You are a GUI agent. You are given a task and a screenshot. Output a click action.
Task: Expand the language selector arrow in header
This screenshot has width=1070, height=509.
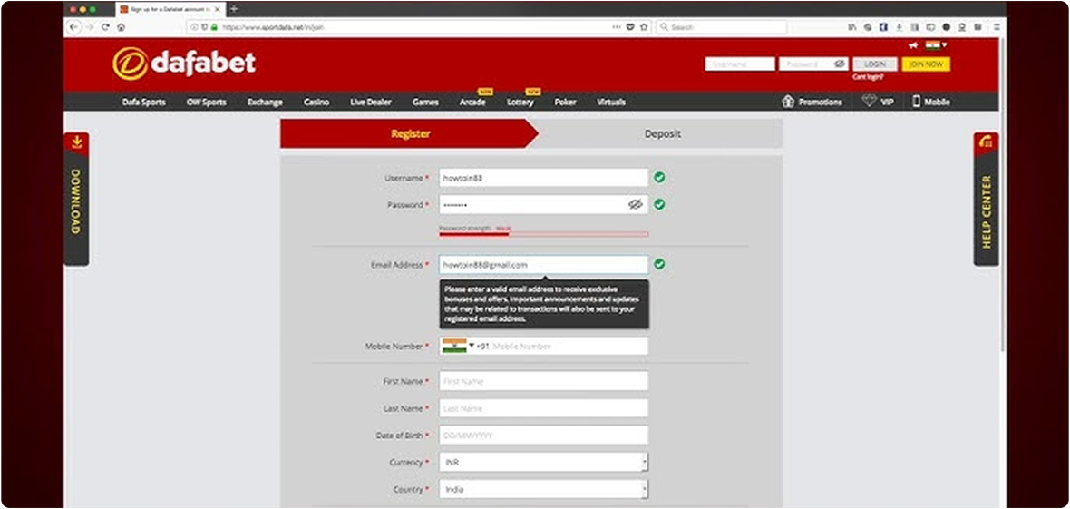[x=945, y=45]
